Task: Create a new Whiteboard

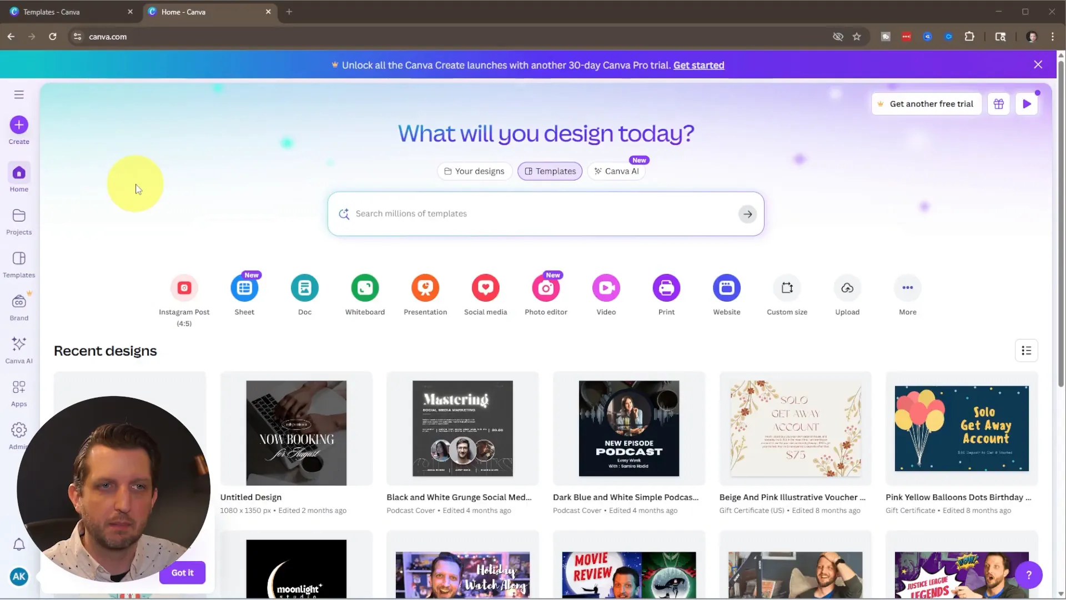Action: 365,288
